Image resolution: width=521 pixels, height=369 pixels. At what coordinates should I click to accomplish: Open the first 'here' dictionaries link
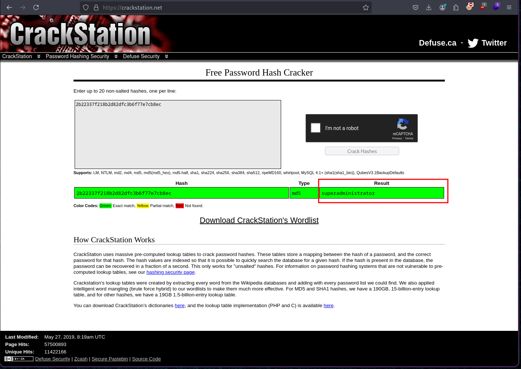180,306
